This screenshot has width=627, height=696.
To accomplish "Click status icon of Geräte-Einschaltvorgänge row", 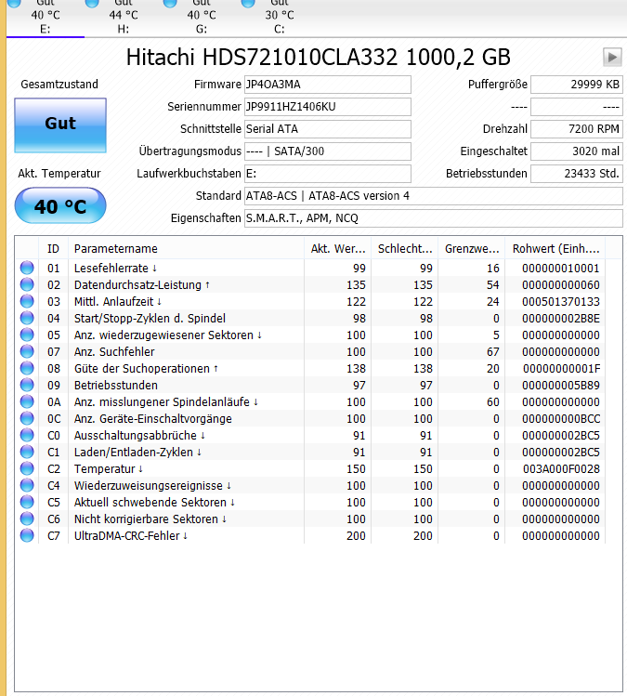I will [27, 418].
